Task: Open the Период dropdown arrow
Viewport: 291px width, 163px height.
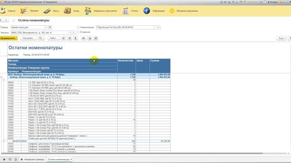Action: pos(46,27)
